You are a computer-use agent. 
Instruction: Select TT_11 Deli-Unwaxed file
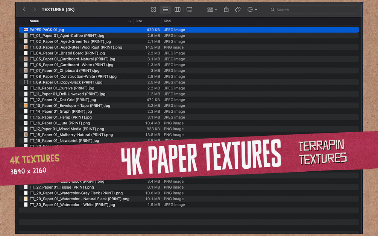(x=189, y=94)
